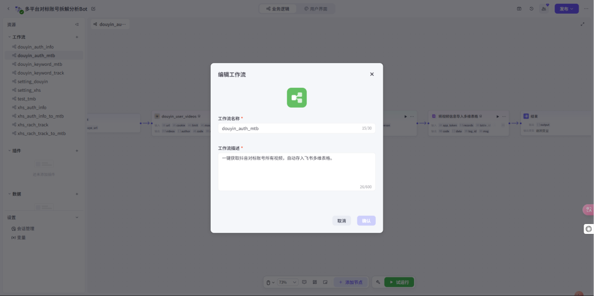
Task: Collapse the 插件 section
Action: (x=9, y=150)
